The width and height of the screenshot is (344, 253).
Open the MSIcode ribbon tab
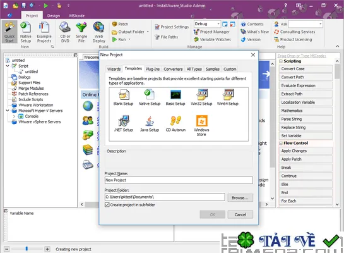[x=77, y=16]
